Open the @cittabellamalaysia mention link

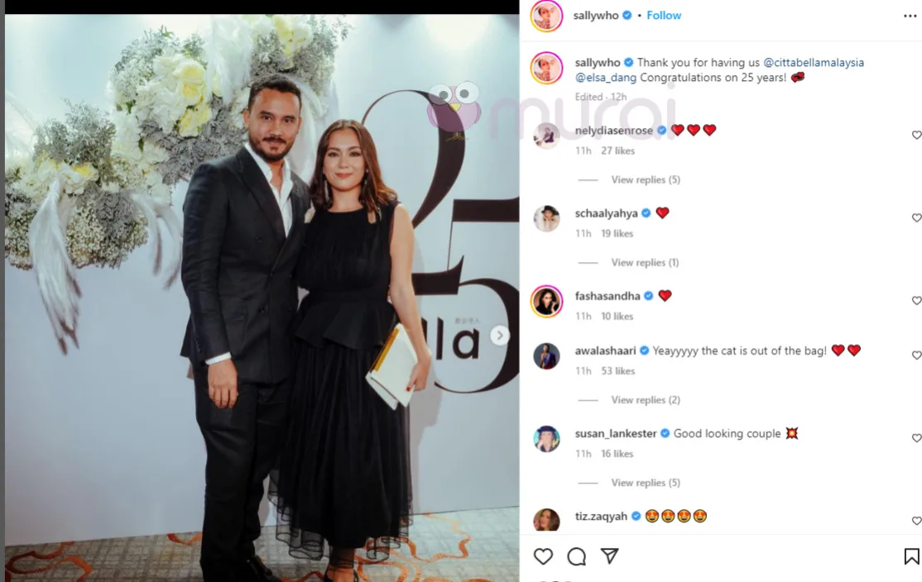click(814, 62)
